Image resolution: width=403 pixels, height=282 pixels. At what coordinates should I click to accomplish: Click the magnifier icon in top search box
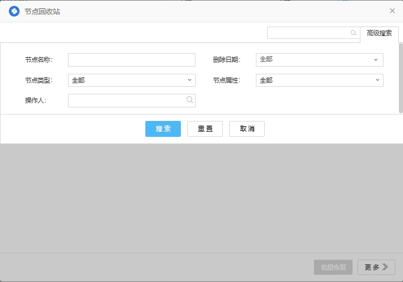[353, 33]
